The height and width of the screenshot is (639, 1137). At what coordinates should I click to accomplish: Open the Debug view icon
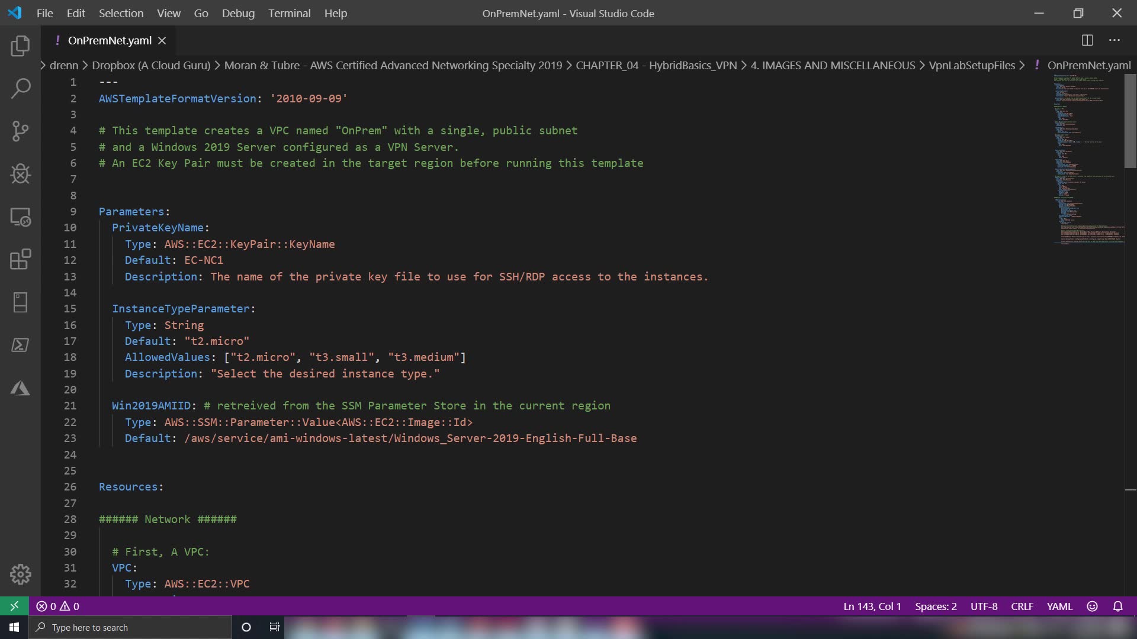coord(20,174)
